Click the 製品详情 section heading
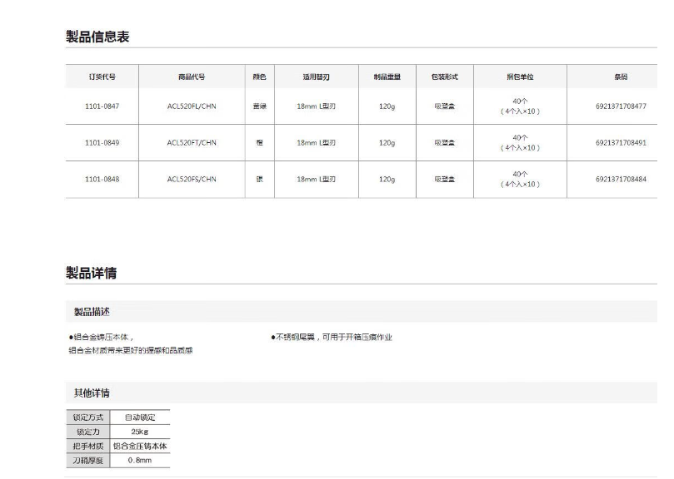This screenshot has width=674, height=479. tap(97, 273)
